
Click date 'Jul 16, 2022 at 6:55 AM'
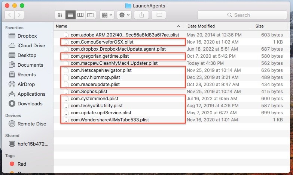tap(212, 98)
